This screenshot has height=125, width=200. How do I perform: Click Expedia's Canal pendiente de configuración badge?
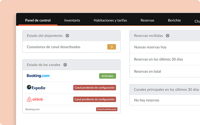click(x=95, y=88)
